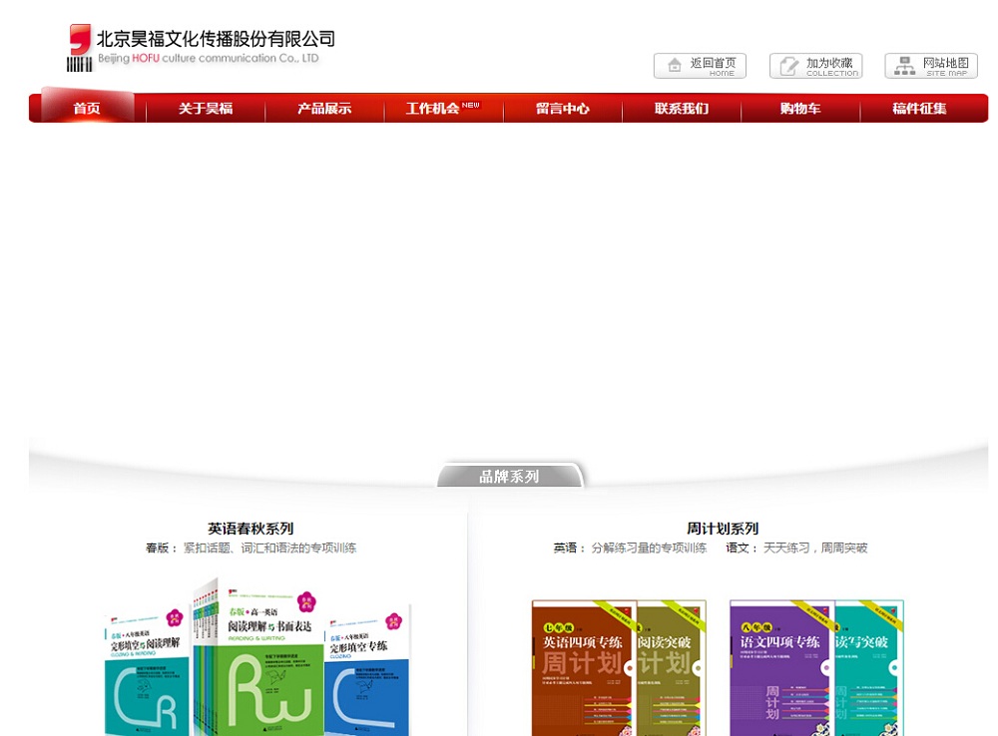
Task: Click the blue 完形填空专练 book cover
Action: [367, 671]
